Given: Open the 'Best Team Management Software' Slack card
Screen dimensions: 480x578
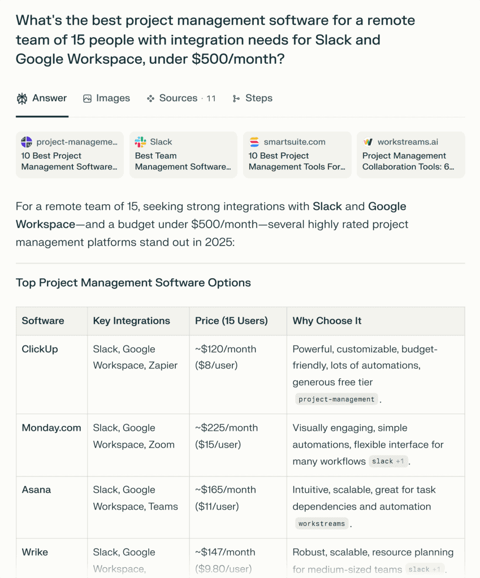Looking at the screenshot, I should 183,155.
